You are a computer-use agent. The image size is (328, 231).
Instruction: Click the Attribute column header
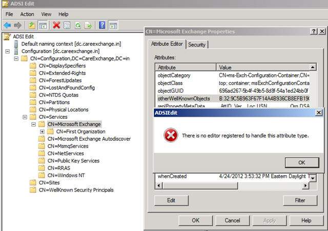click(x=186, y=67)
